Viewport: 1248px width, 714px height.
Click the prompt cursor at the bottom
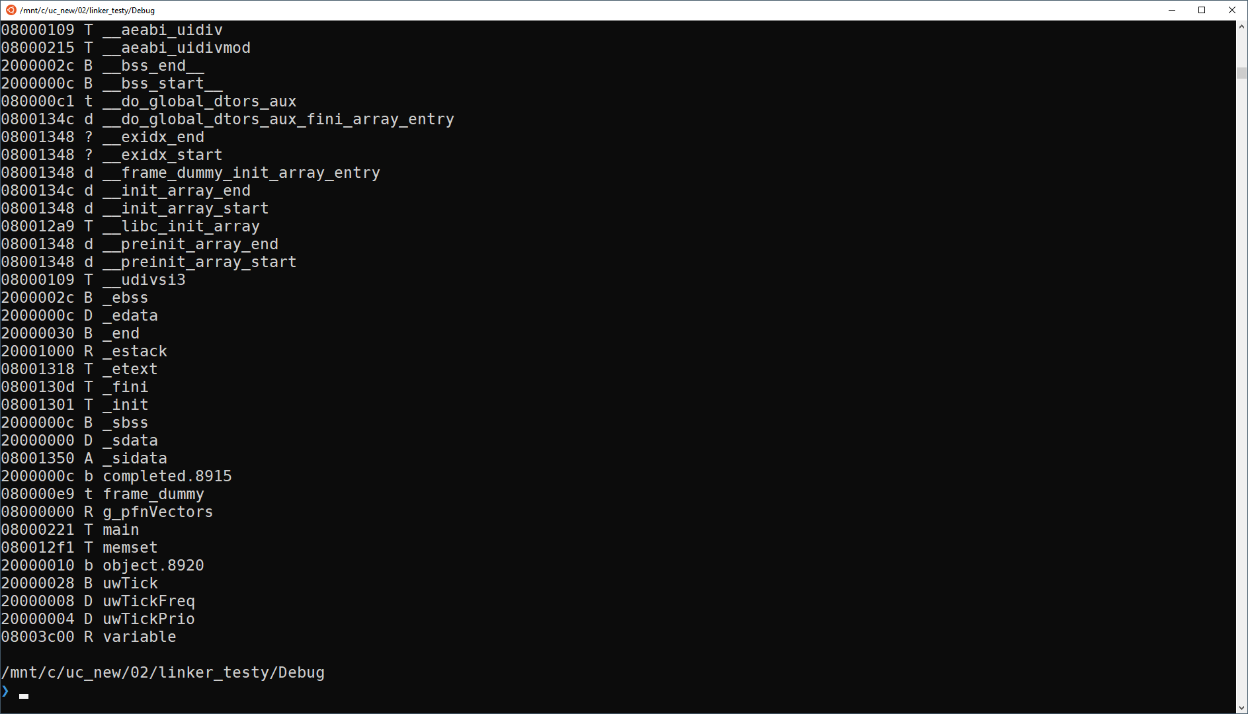point(24,695)
